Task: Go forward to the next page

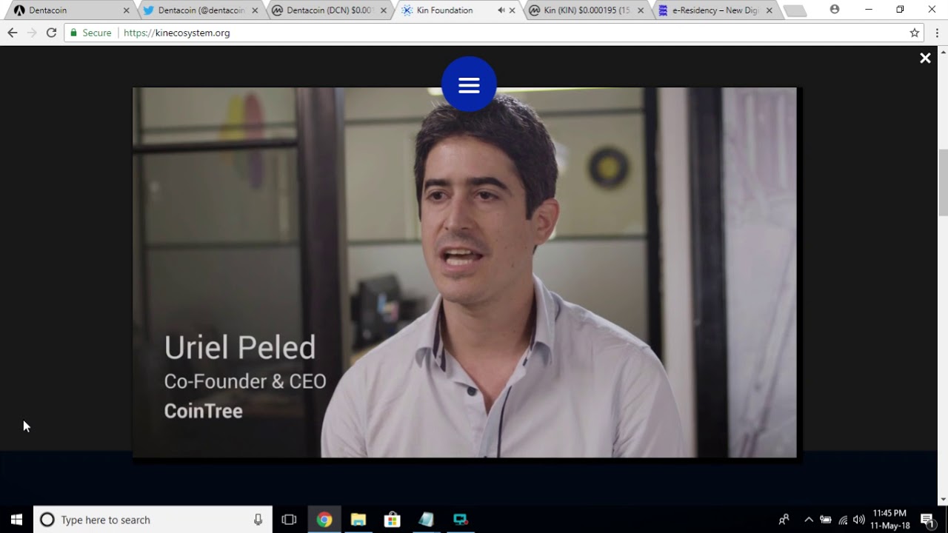Action: point(31,33)
